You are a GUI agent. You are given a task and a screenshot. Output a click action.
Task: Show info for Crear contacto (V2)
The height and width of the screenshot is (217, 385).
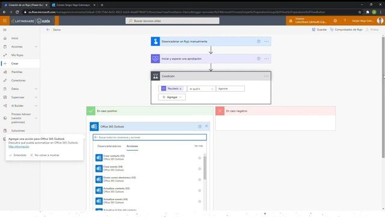click(200, 158)
